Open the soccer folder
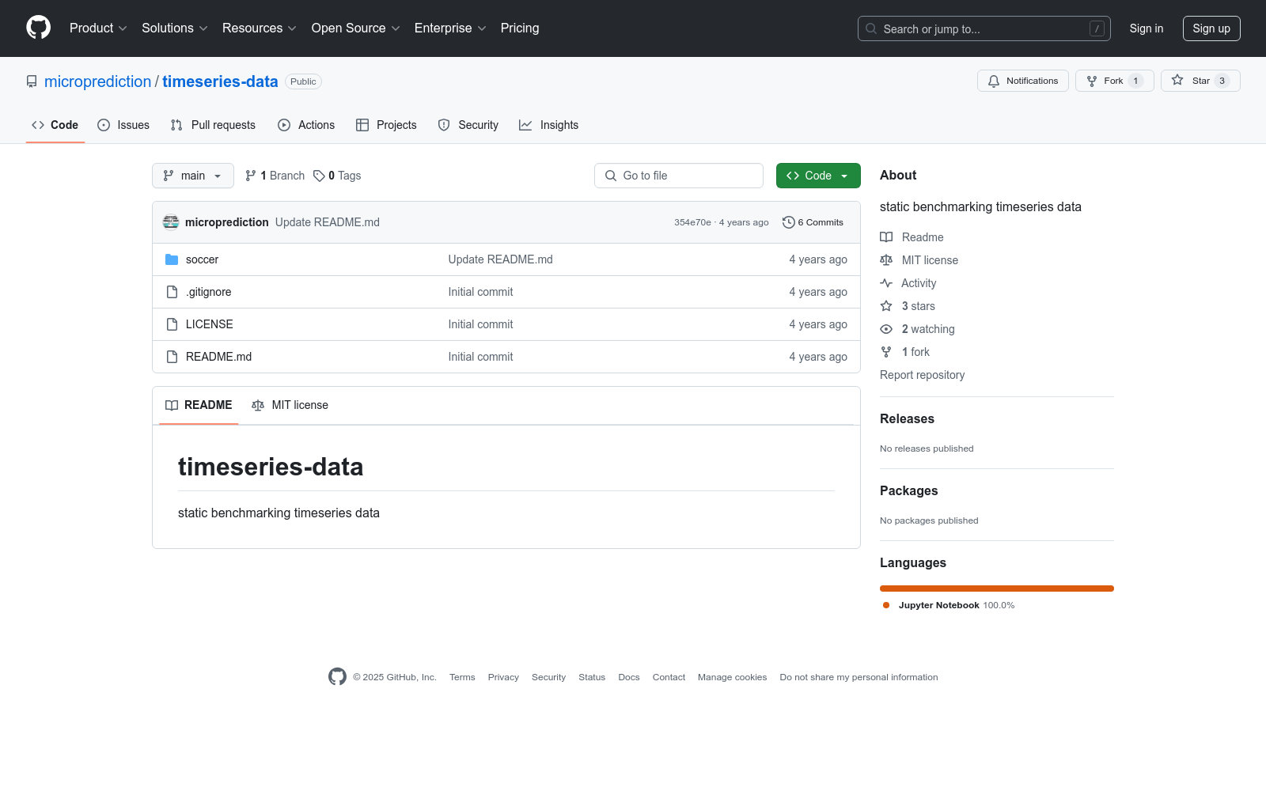The width and height of the screenshot is (1266, 791). point(202,259)
